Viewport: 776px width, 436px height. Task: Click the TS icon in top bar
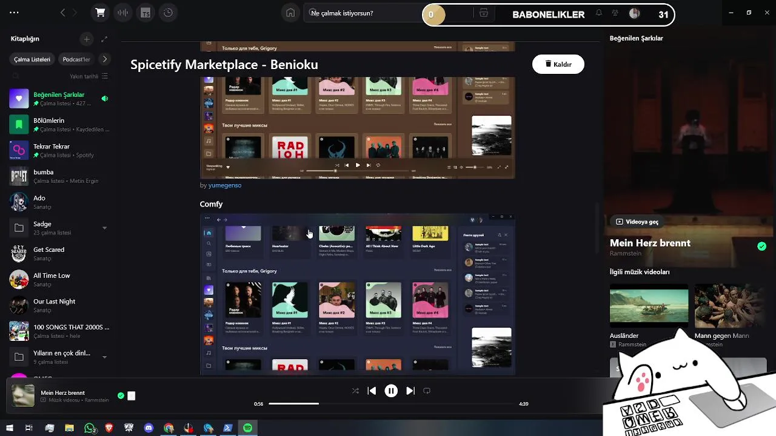(x=145, y=13)
